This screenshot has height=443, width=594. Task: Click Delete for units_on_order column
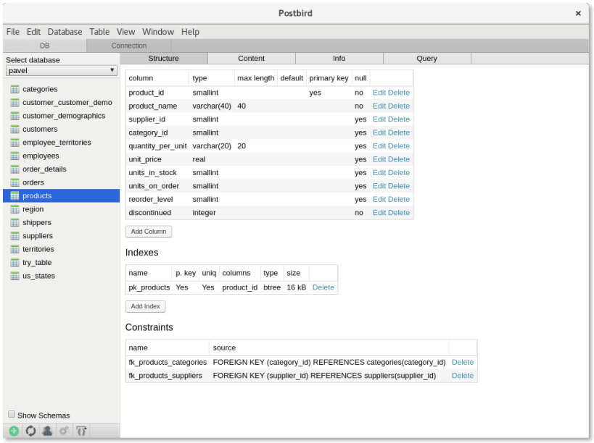click(398, 186)
